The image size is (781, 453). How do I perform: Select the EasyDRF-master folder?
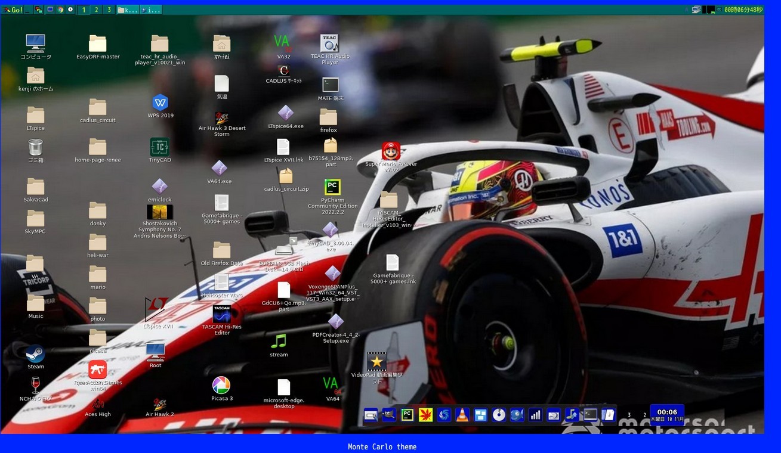pos(98,44)
